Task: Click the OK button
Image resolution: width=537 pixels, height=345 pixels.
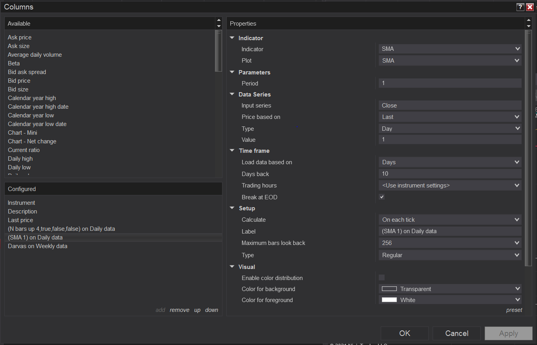Action: 405,334
